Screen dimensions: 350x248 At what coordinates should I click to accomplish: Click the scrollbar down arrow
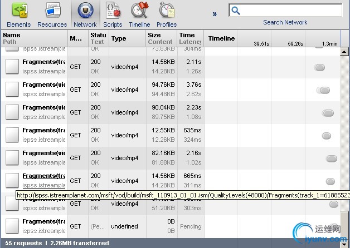coord(344,245)
